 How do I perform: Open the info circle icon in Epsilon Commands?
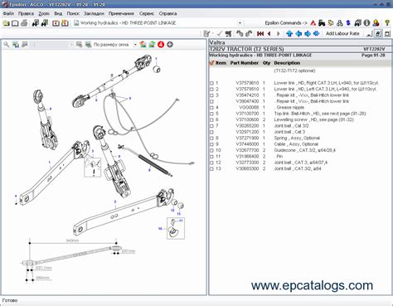point(366,23)
